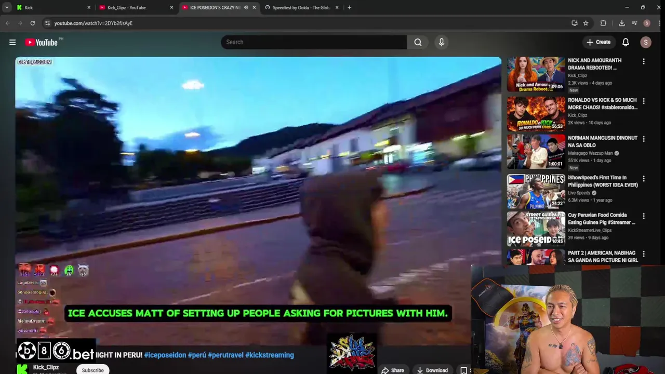Open NORMAN MANGUSIN DINONUT NA SA OBLO title
The width and height of the screenshot is (665, 374).
point(603,141)
